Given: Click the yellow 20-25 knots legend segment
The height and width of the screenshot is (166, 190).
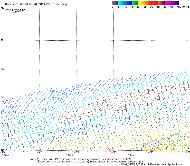Looking at the screenshot, I should 142,3.
